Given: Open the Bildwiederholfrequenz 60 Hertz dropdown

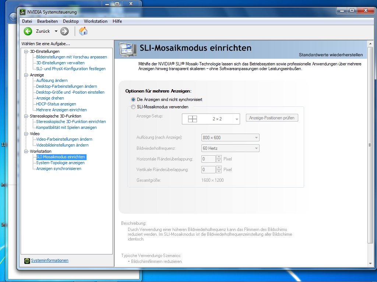Looking at the screenshot, I should coord(230,148).
